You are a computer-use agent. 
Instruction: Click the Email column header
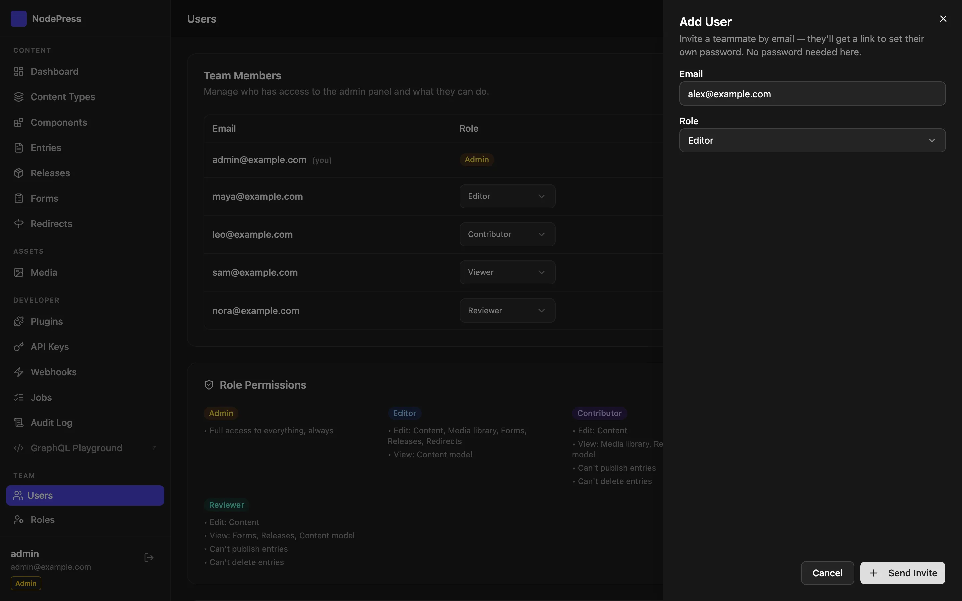click(224, 129)
